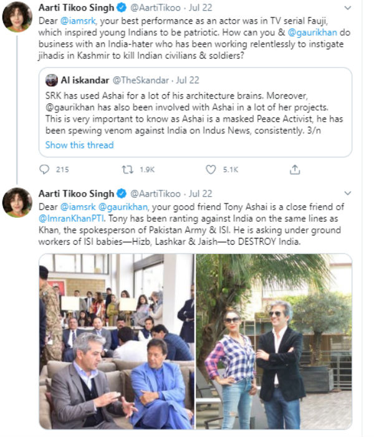
Task: Retweet the post with 1.9K retweets
Action: coord(128,169)
